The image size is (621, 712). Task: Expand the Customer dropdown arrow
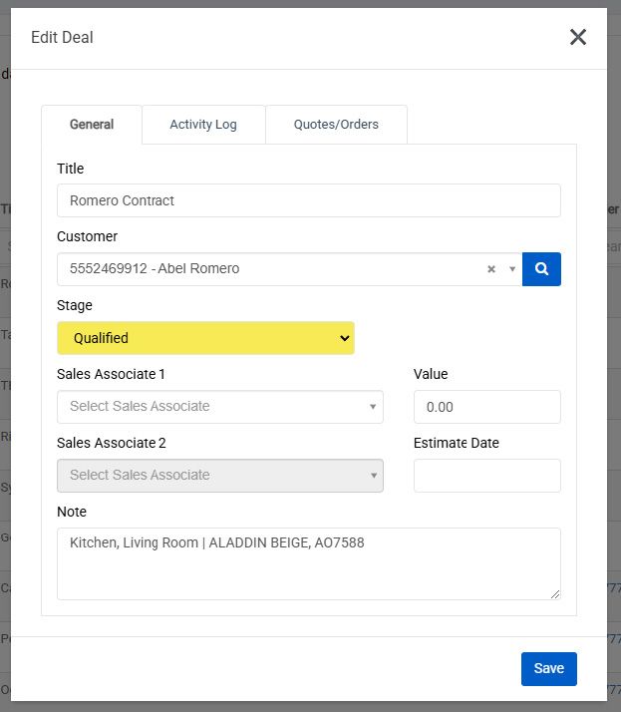[x=512, y=269]
